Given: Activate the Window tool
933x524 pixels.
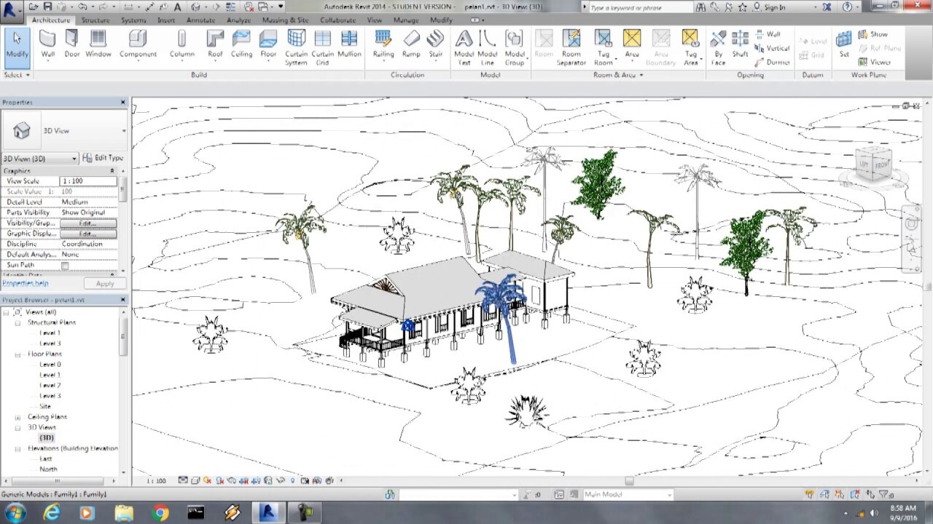Looking at the screenshot, I should (98, 46).
